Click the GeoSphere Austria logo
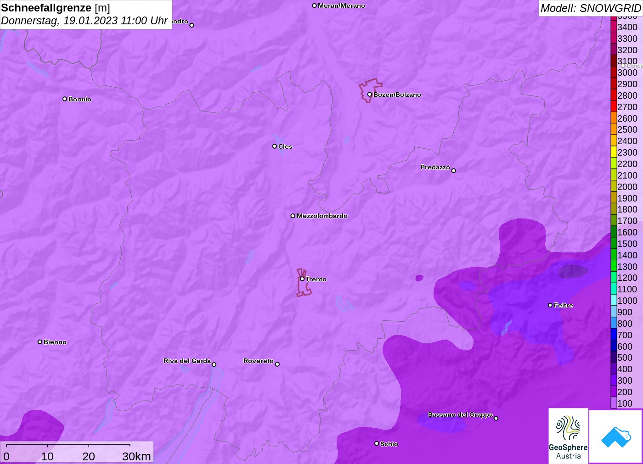The image size is (643, 464). [568, 436]
